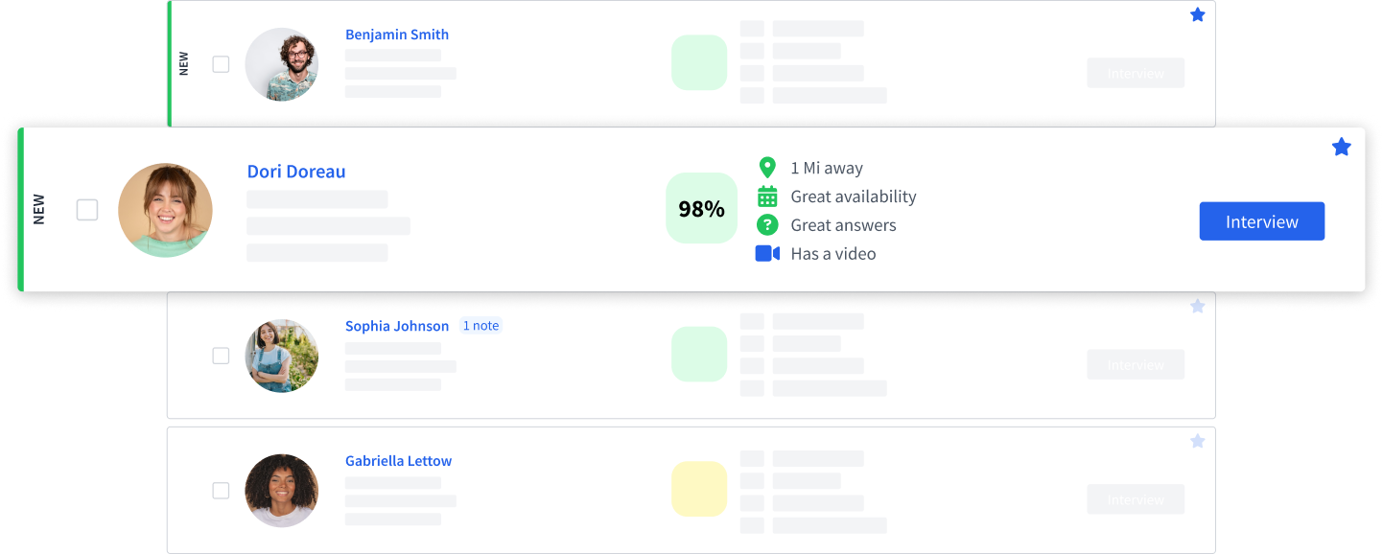Screen dimensions: 1383x554
Task: Toggle the star on Sophia Johnson's row
Action: click(x=1197, y=307)
